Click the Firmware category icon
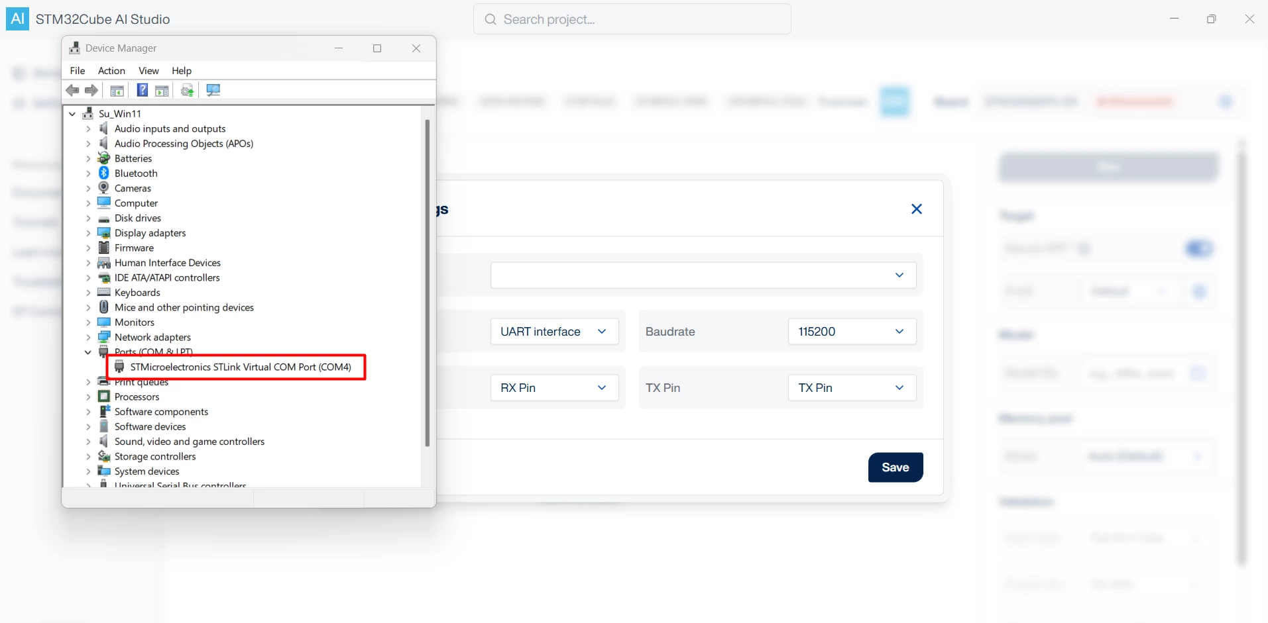Screen dimensions: 1268x623 pyautogui.click(x=104, y=248)
